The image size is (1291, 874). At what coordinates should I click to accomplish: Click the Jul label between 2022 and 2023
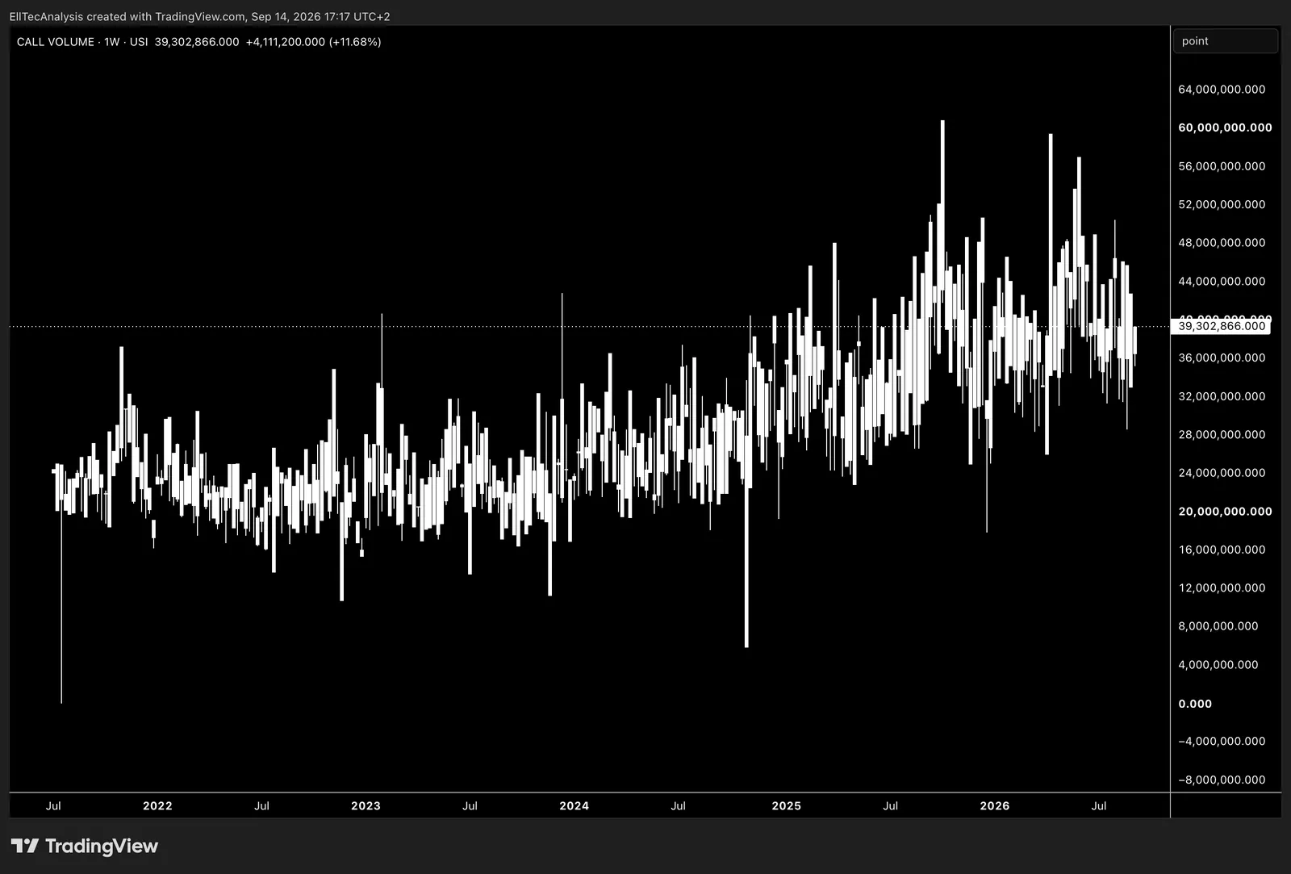[261, 805]
